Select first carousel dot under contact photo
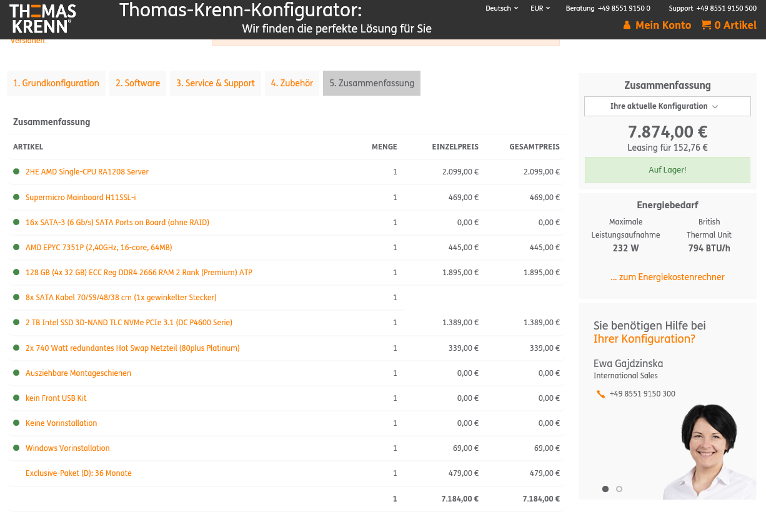 click(x=605, y=489)
